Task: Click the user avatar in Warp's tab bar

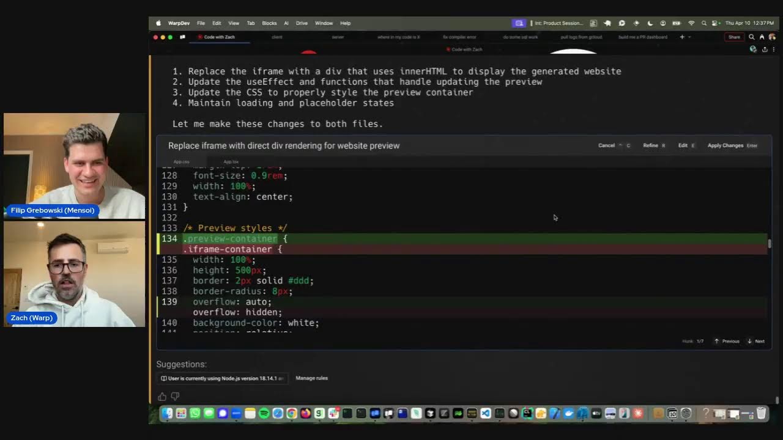Action: (x=772, y=37)
